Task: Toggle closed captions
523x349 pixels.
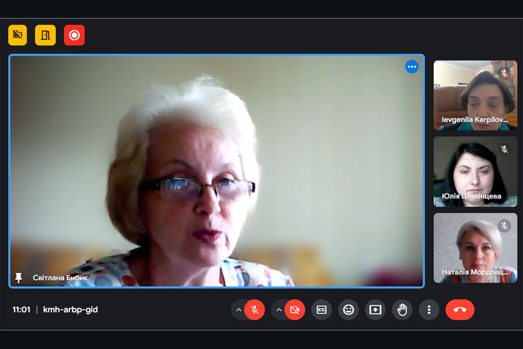Action: 321,310
